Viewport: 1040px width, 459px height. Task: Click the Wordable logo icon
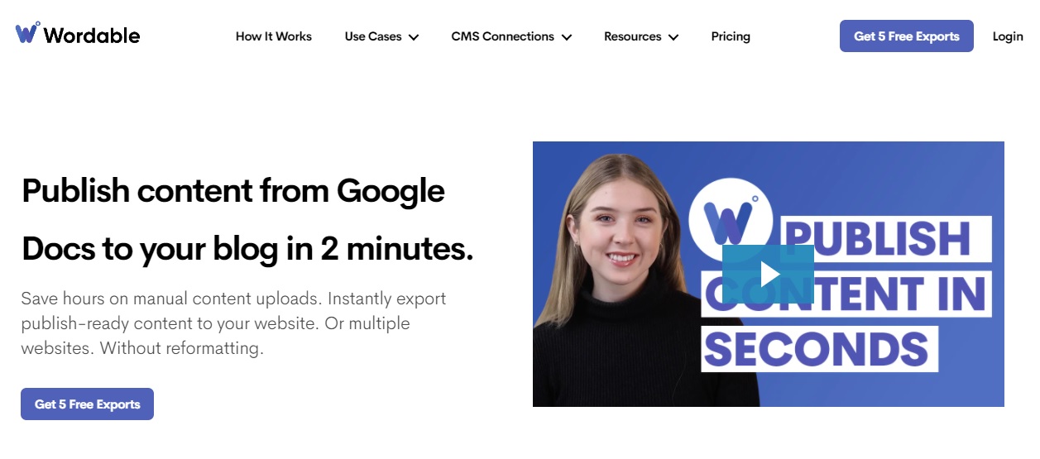point(27,33)
